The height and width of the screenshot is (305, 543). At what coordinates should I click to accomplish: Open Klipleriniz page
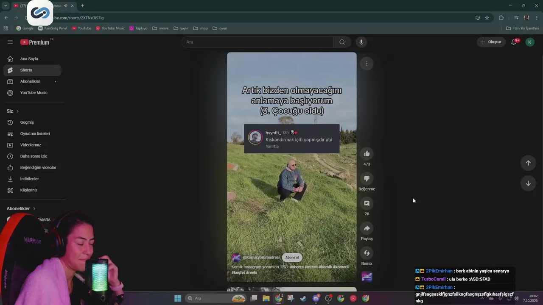click(x=32, y=190)
